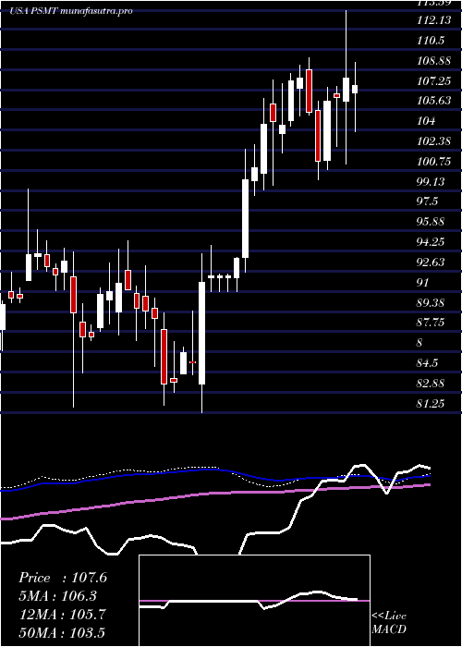
Task: Click the pink 50MA line in lower panel
Action: tap(214, 493)
